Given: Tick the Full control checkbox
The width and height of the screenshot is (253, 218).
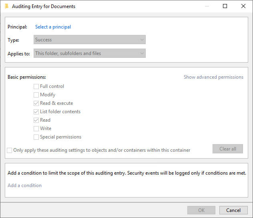Looking at the screenshot, I should click(36, 86).
